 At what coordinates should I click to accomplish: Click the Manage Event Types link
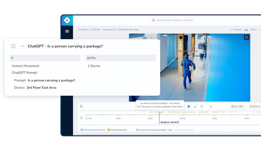pos(94,130)
